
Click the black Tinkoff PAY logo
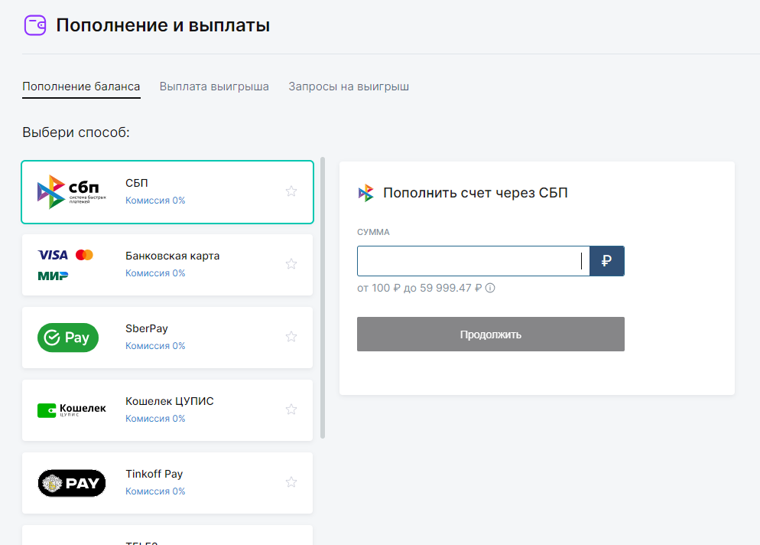[x=72, y=483]
